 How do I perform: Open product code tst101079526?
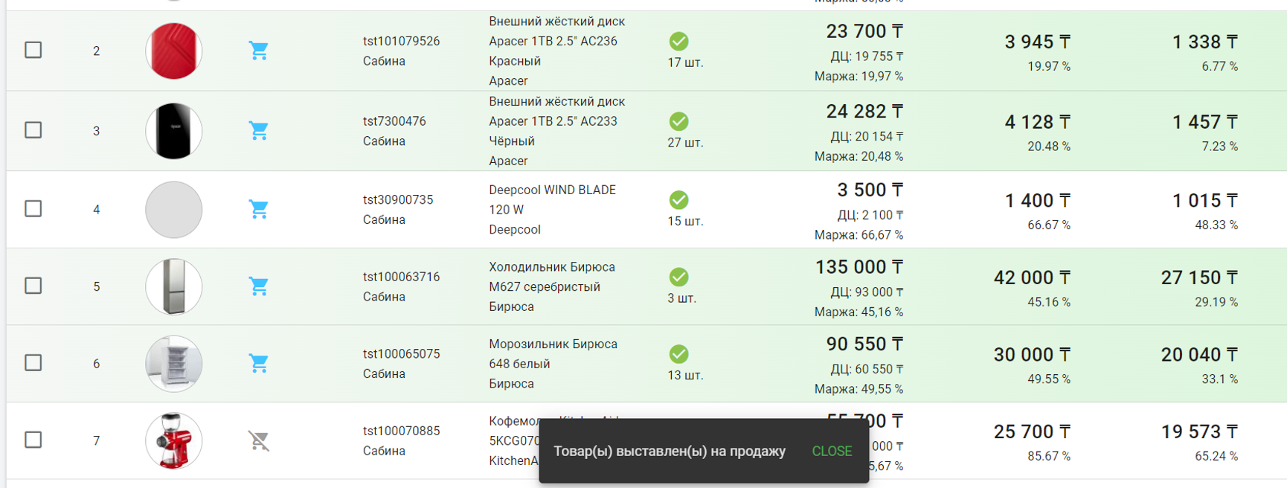click(x=401, y=41)
